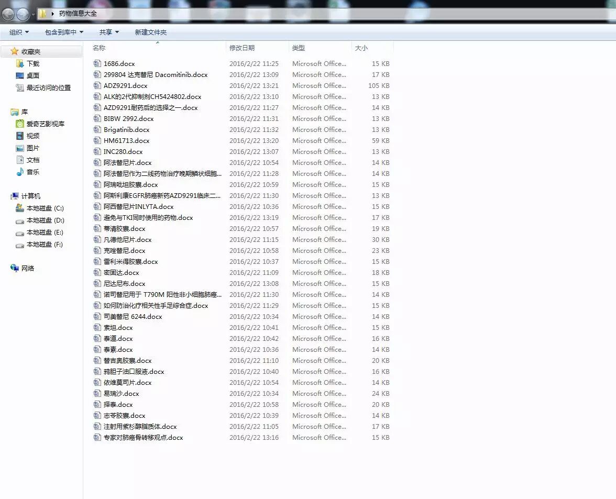Select the 库 libraries icon
Image resolution: width=616 pixels, height=499 pixels.
[x=15, y=112]
